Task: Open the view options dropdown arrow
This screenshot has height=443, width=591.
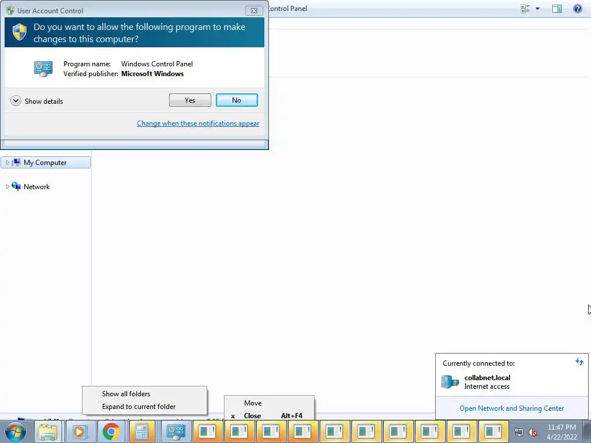Action: tap(537, 9)
